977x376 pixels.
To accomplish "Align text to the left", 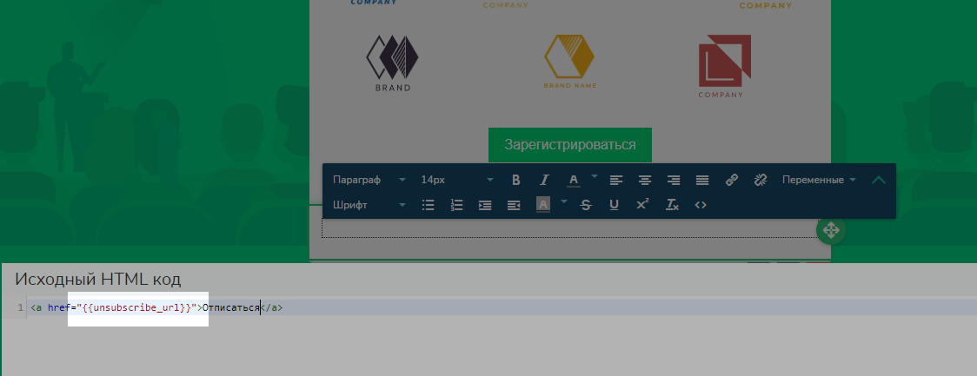I will pos(616,180).
